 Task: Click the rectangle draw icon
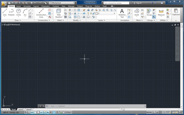point(30,14)
